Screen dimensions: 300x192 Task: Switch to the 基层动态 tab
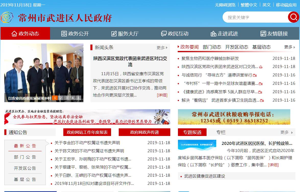[x=261, y=47]
